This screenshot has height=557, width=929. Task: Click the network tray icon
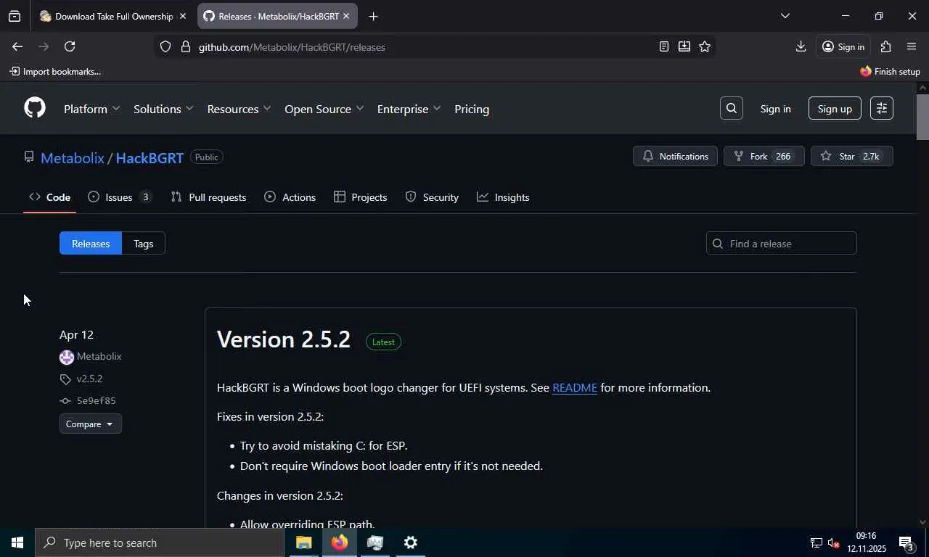click(816, 542)
